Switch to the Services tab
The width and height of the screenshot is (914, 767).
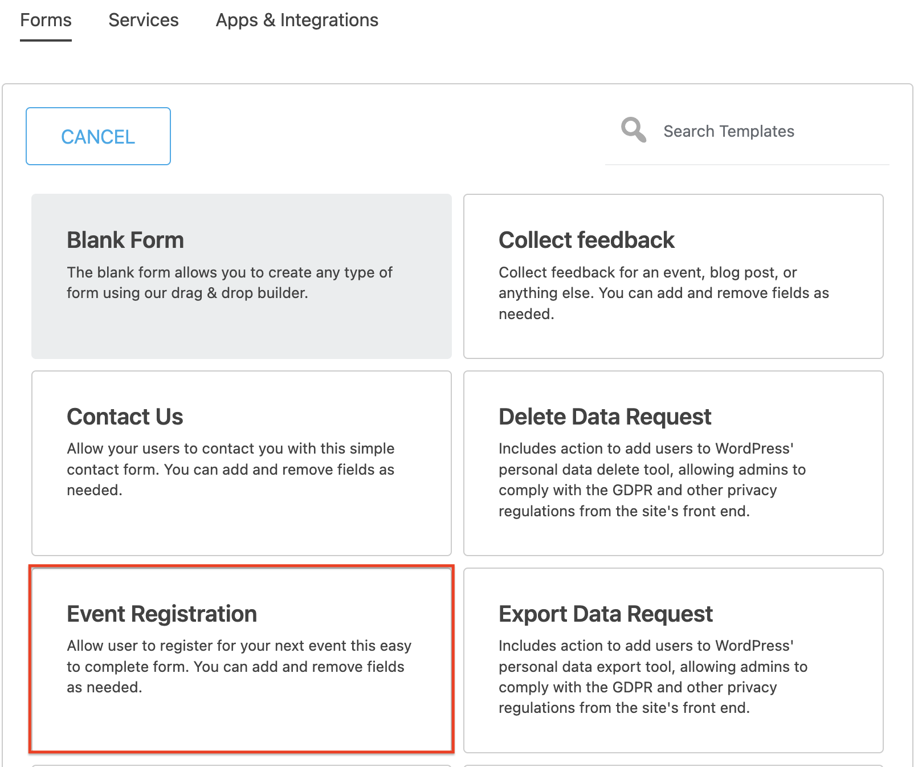143,20
